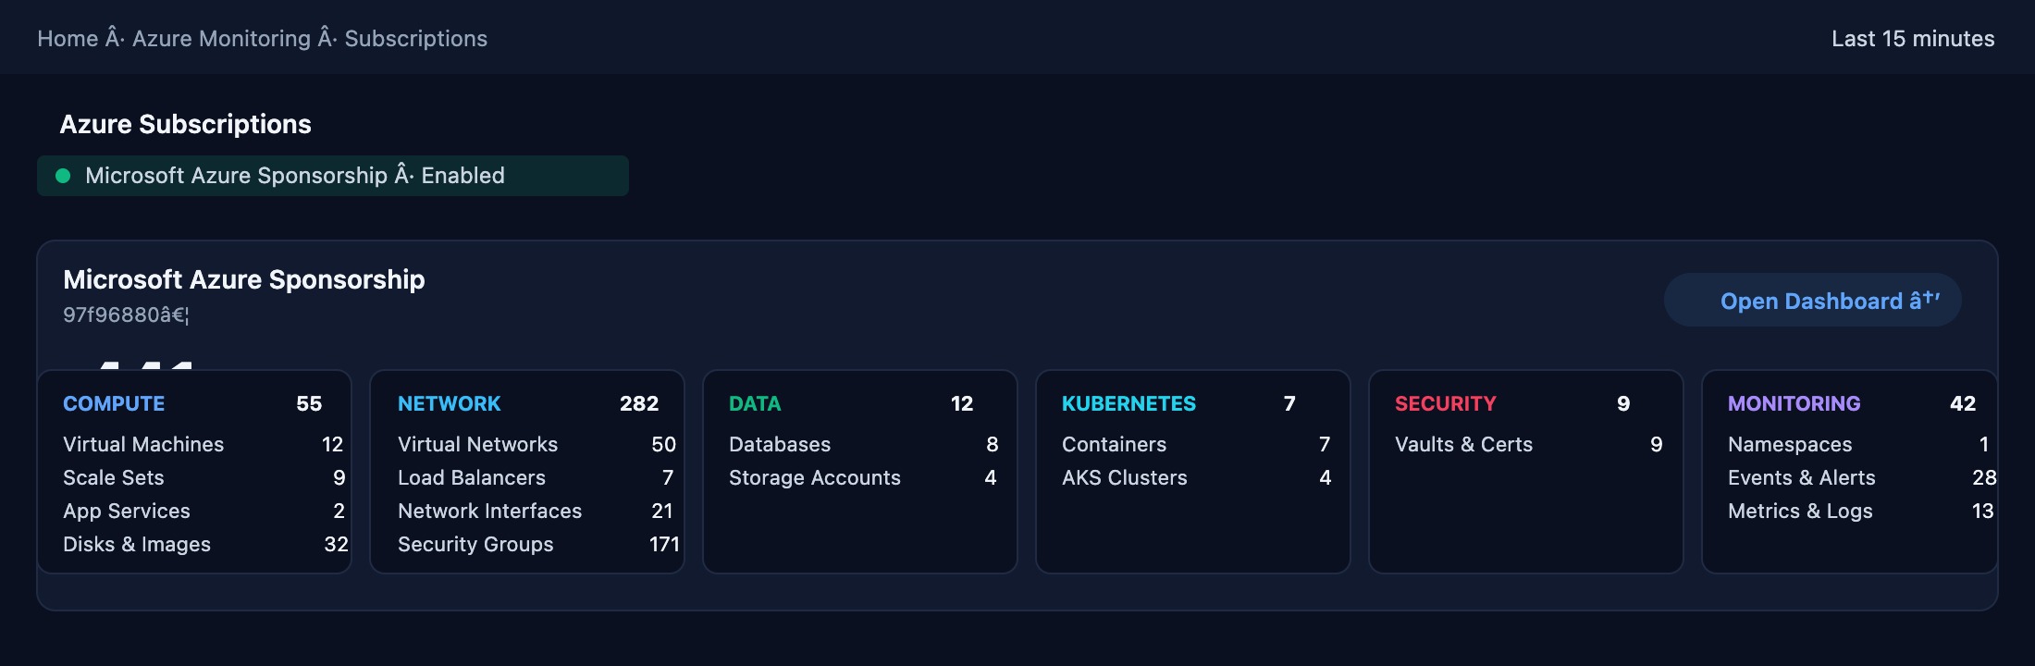Click the Disks & Images count 32
This screenshot has height=666, width=2035.
click(x=336, y=544)
